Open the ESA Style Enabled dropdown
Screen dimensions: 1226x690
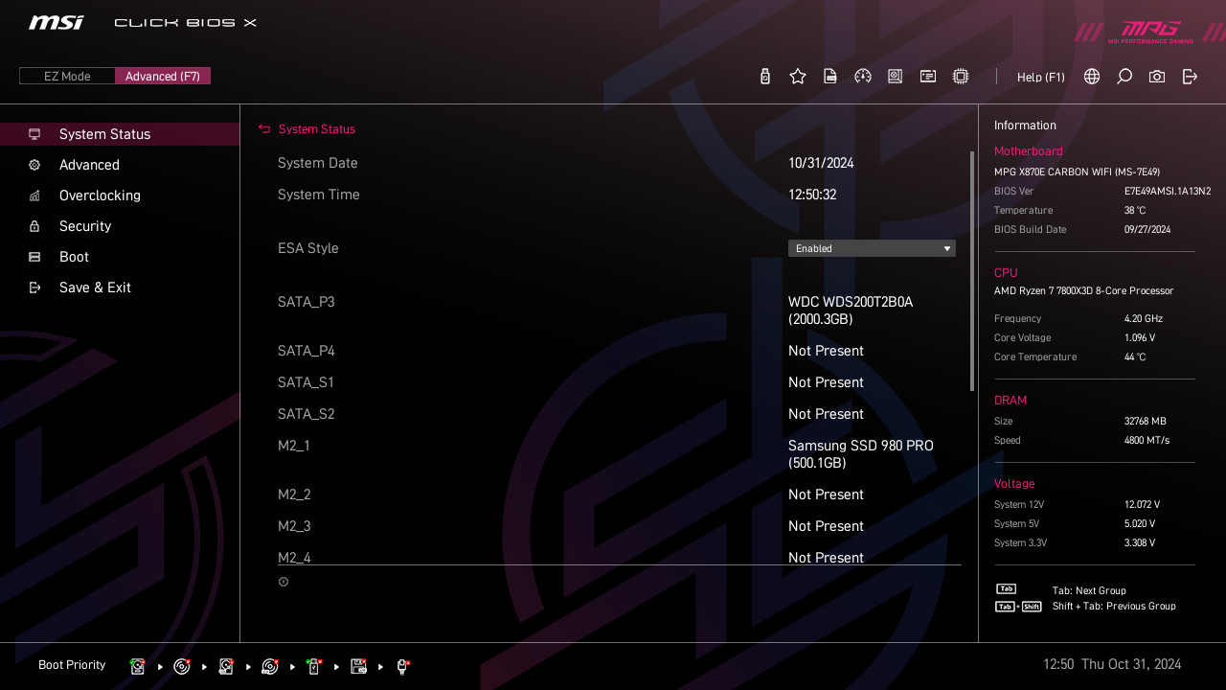pyautogui.click(x=872, y=248)
